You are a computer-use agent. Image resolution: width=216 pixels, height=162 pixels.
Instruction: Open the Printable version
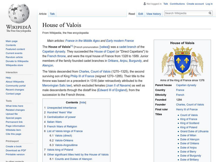15,154
